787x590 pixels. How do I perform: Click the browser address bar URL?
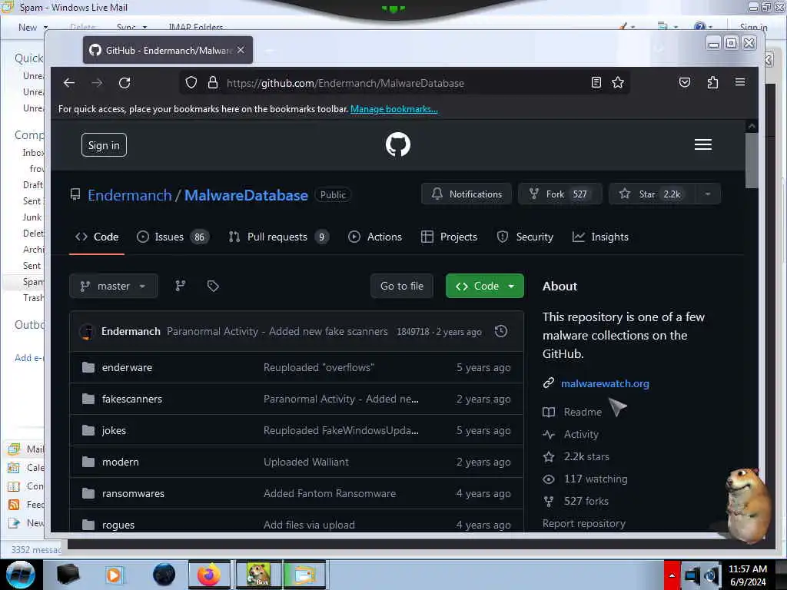pyautogui.click(x=345, y=83)
